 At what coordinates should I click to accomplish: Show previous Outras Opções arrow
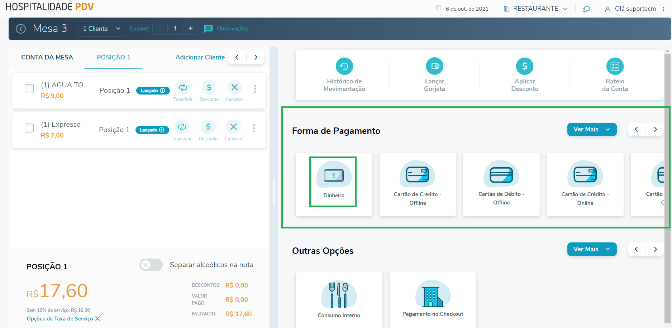(x=637, y=249)
